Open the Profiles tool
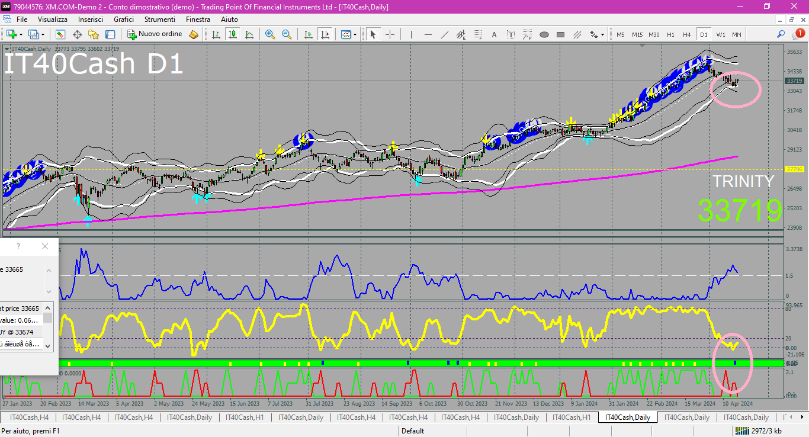Screen dimensions: 809x437 tap(34, 34)
